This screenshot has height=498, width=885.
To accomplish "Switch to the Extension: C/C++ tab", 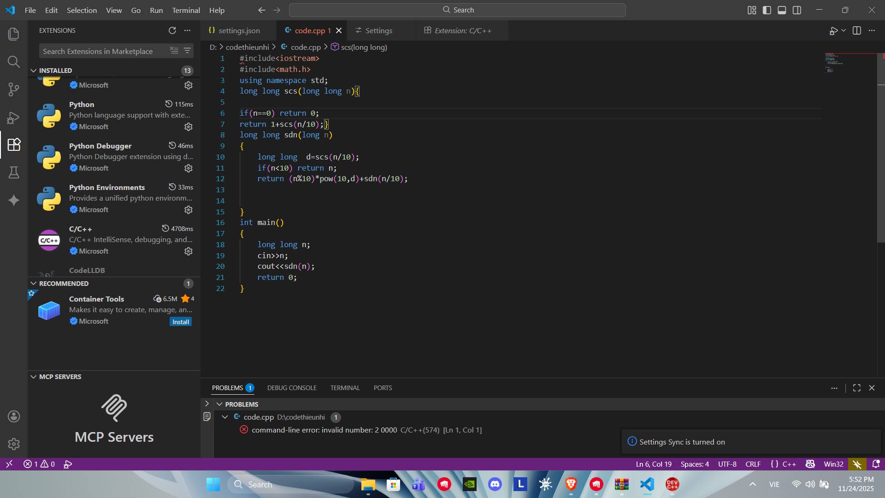I will click(x=462, y=30).
